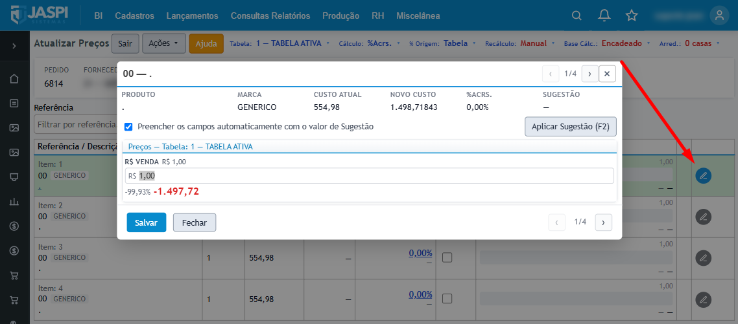738x324 pixels.
Task: Go to next item using the dialog footer arrow
Action: [x=603, y=222]
